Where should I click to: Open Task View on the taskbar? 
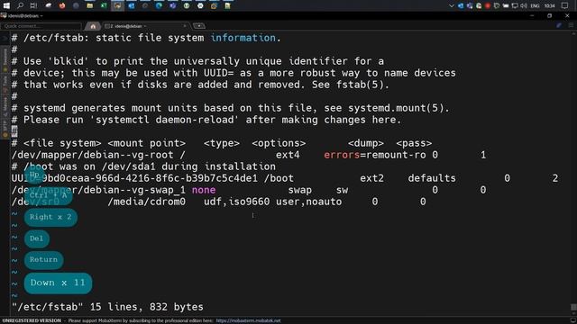coord(33,5)
